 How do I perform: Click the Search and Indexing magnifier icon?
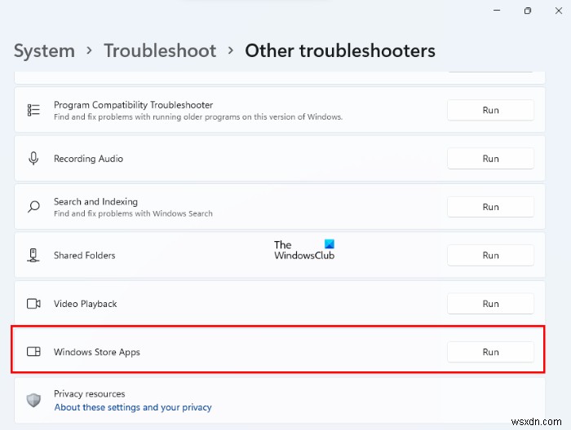click(x=33, y=207)
